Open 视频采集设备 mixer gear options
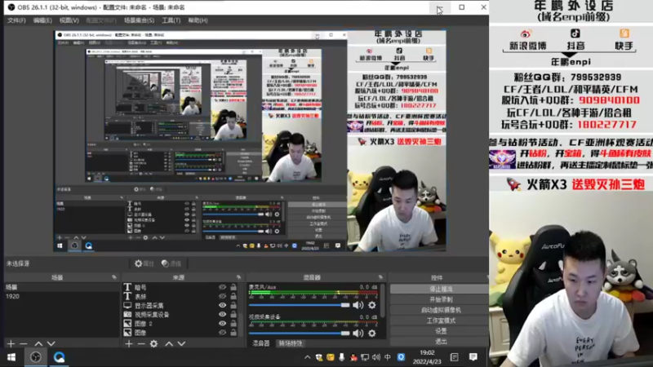The height and width of the screenshot is (367, 653). pyautogui.click(x=372, y=334)
